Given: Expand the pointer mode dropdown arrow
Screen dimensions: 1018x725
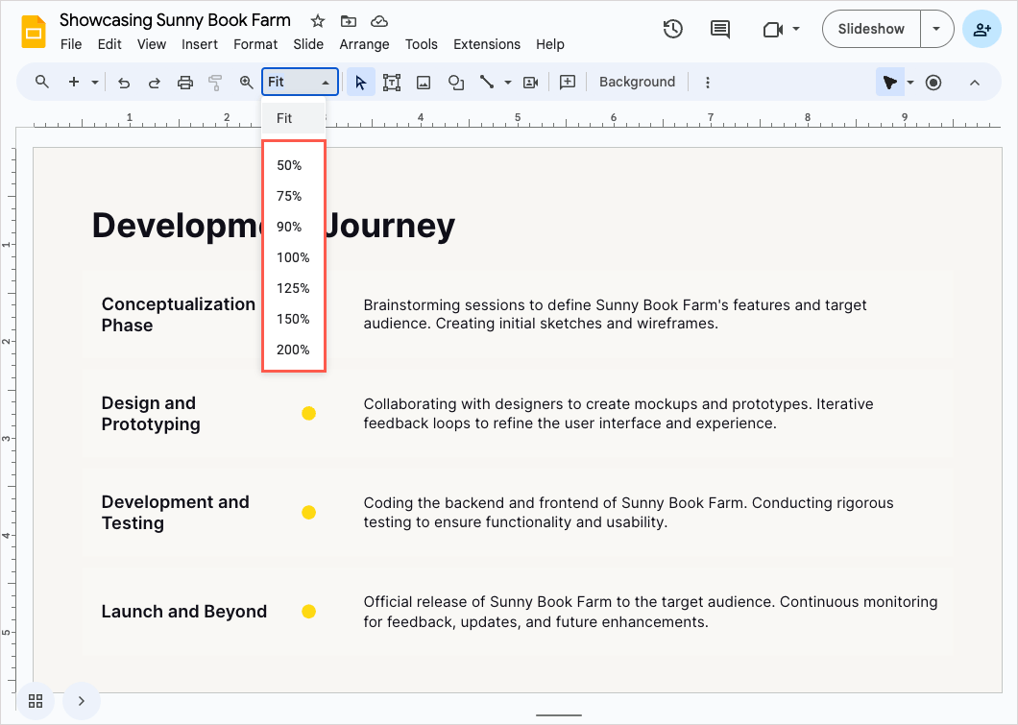Looking at the screenshot, I should pyautogui.click(x=910, y=83).
